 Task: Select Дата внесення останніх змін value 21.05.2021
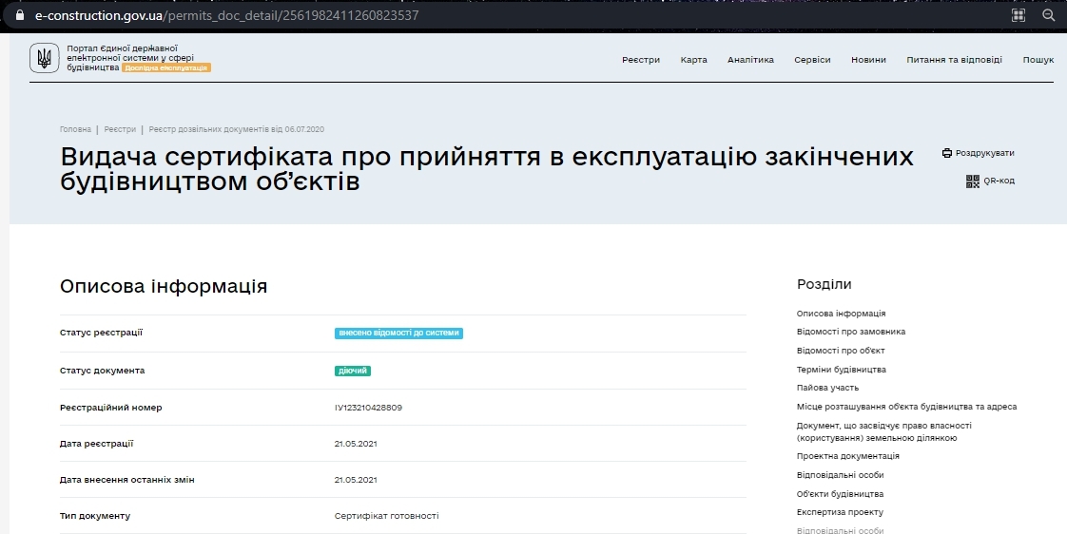356,480
